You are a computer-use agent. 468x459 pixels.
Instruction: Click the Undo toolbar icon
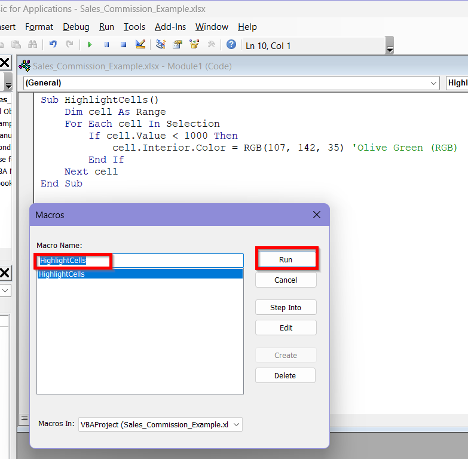(x=53, y=45)
